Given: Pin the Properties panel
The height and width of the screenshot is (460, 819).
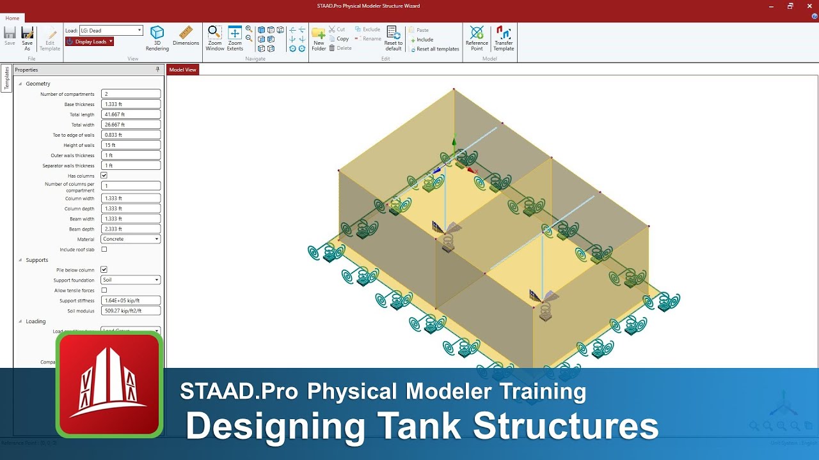Looking at the screenshot, I should [158, 70].
